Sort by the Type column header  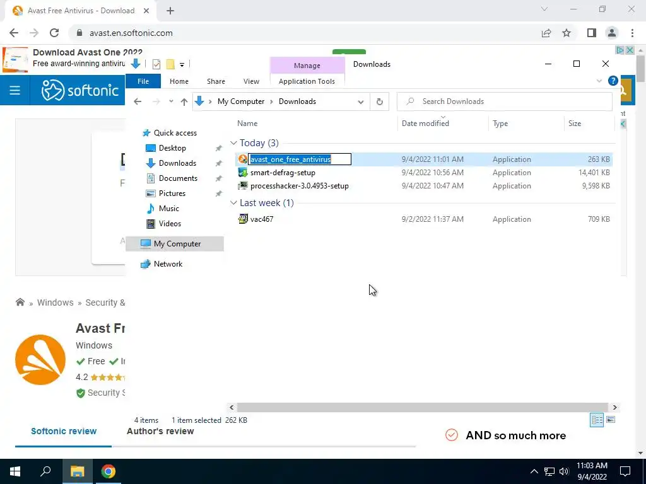pos(500,124)
